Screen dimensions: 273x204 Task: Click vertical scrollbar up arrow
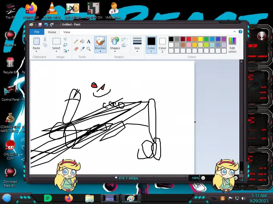tap(241, 62)
